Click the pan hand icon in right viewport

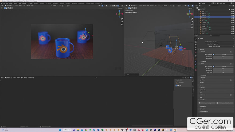(192, 22)
